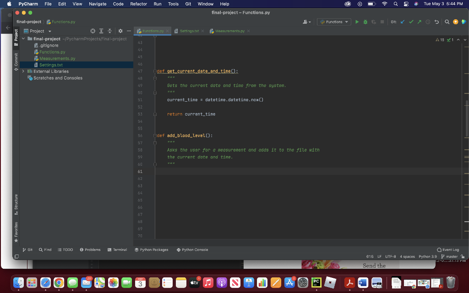Select opened file with the crosshair icon
The width and height of the screenshot is (469, 293).
point(93,31)
